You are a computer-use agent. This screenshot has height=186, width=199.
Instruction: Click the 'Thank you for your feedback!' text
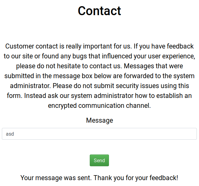(136, 178)
